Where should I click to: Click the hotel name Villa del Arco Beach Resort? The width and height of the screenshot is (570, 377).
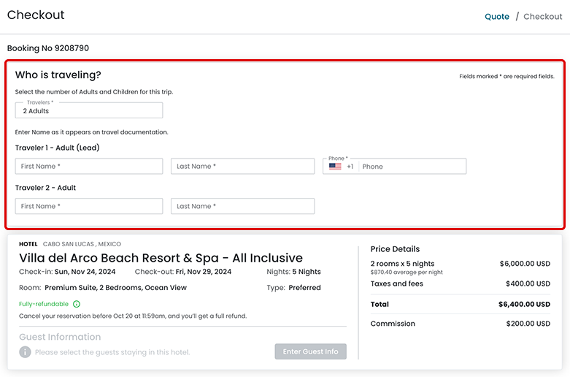pyautogui.click(x=161, y=258)
